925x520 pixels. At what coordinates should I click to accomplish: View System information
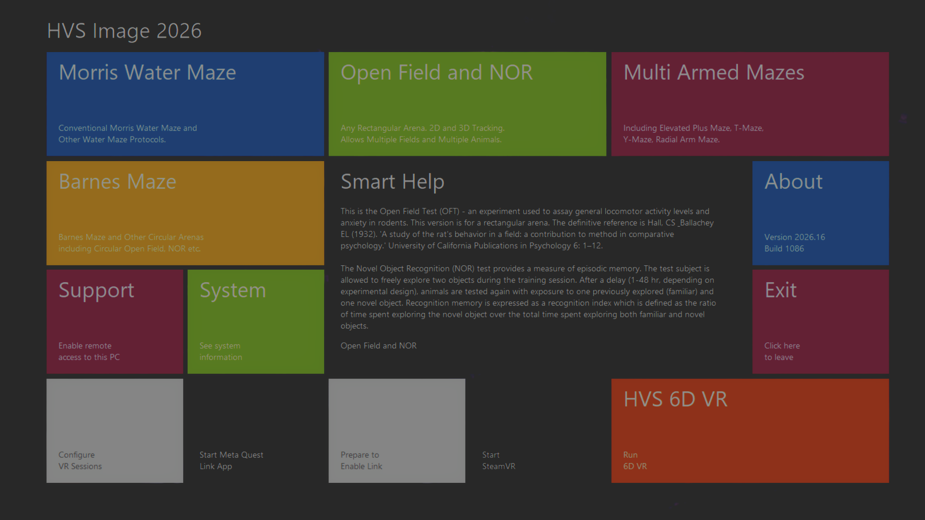click(x=255, y=321)
